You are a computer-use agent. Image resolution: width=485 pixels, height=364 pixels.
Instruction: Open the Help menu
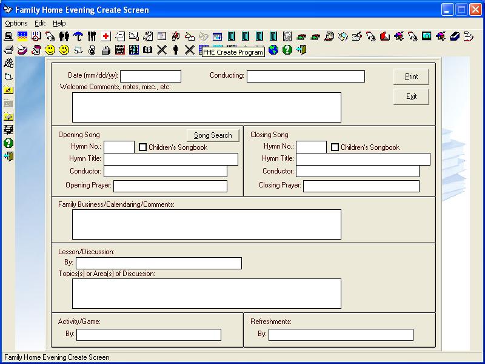tap(59, 23)
